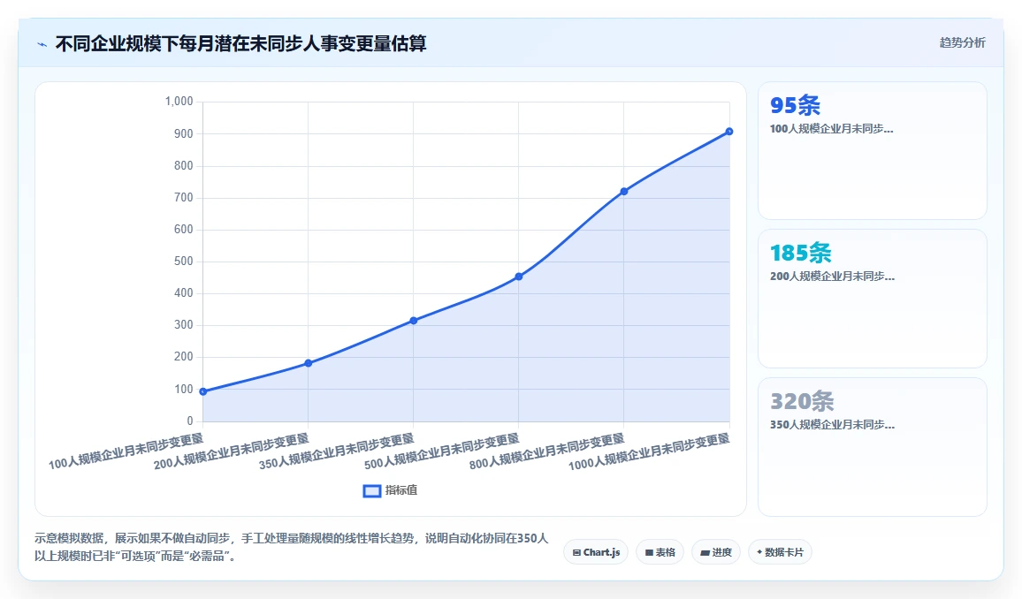Image resolution: width=1022 pixels, height=599 pixels.
Task: Open the 95条 data card
Action: 872,150
